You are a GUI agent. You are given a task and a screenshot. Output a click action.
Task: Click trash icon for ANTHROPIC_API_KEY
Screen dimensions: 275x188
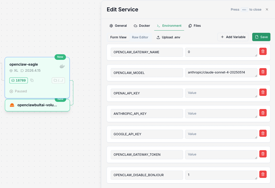coord(263,113)
